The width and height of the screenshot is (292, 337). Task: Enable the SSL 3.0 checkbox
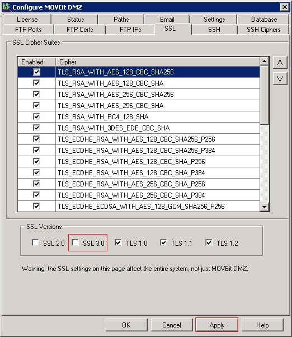[x=75, y=242]
